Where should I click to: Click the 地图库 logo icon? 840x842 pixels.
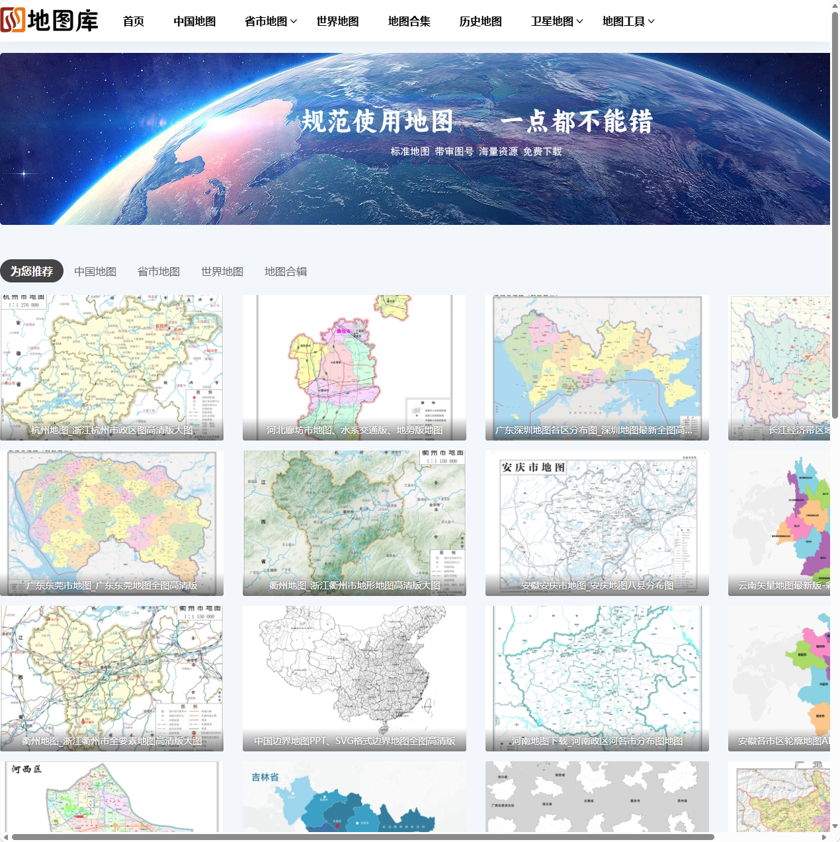[12, 21]
